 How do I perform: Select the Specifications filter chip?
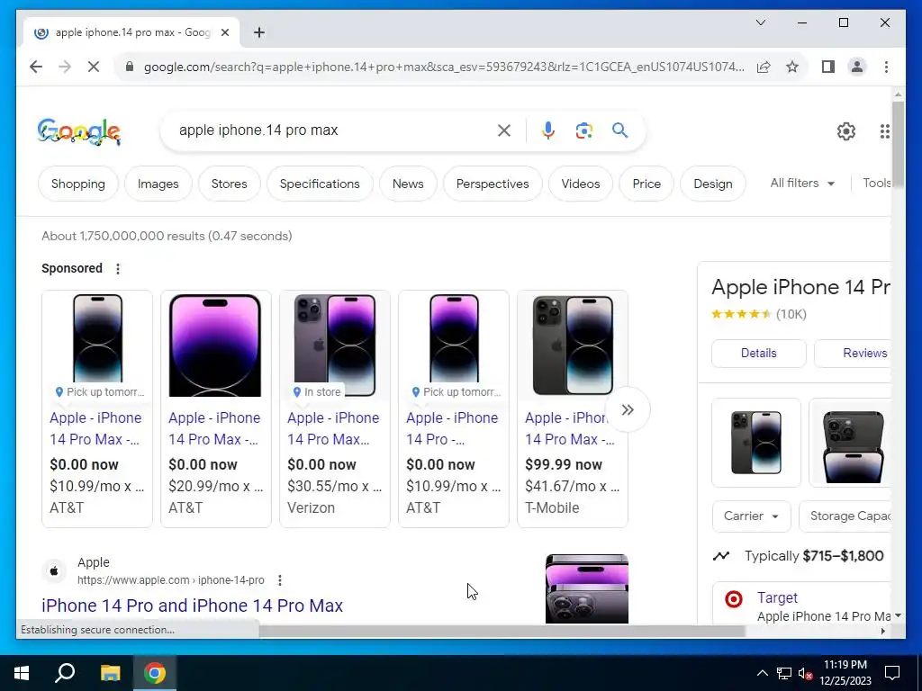[x=320, y=184]
